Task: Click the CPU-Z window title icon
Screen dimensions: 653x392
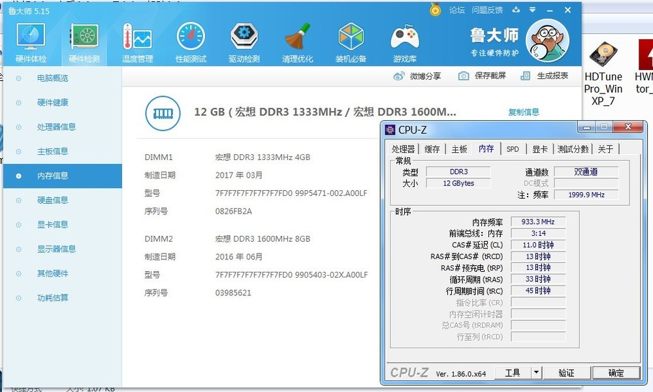Action: click(390, 130)
